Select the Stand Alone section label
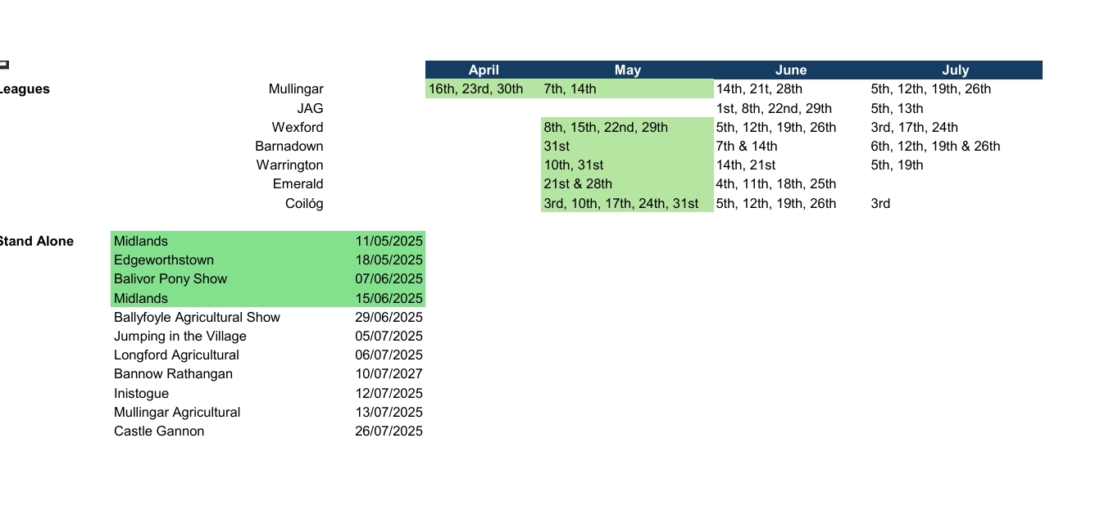 click(36, 242)
